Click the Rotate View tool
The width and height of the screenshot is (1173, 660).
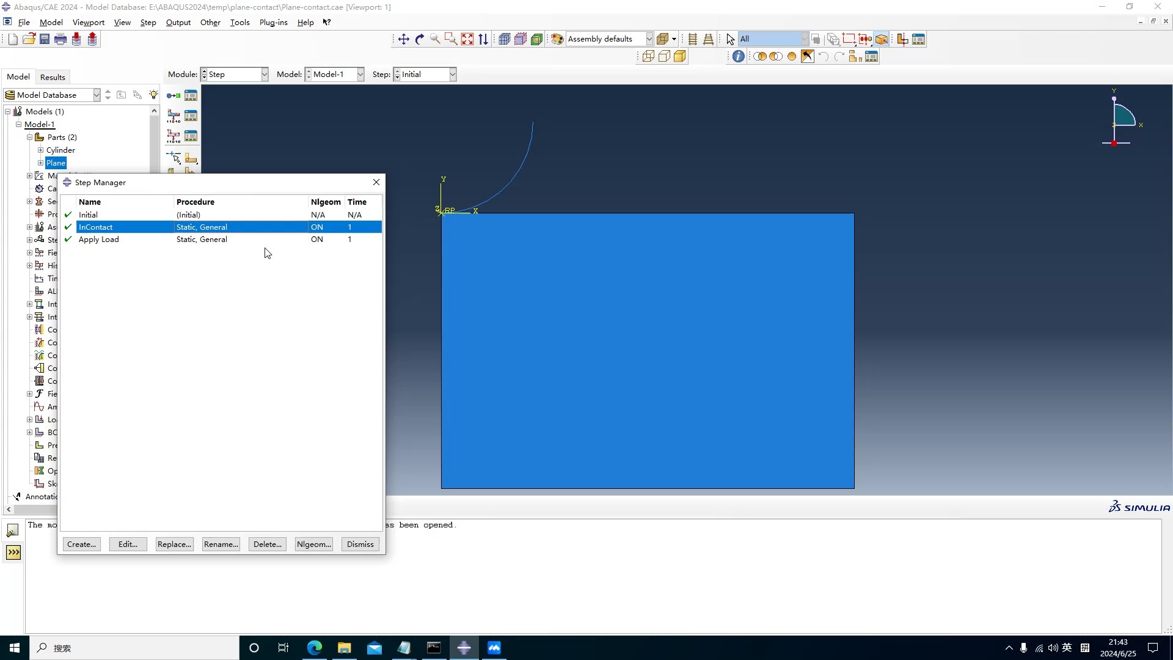pos(420,39)
